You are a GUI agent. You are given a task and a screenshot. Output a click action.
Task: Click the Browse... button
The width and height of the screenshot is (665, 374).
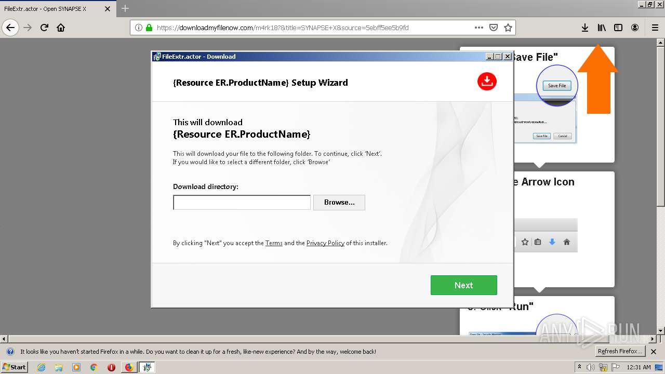[x=339, y=203]
